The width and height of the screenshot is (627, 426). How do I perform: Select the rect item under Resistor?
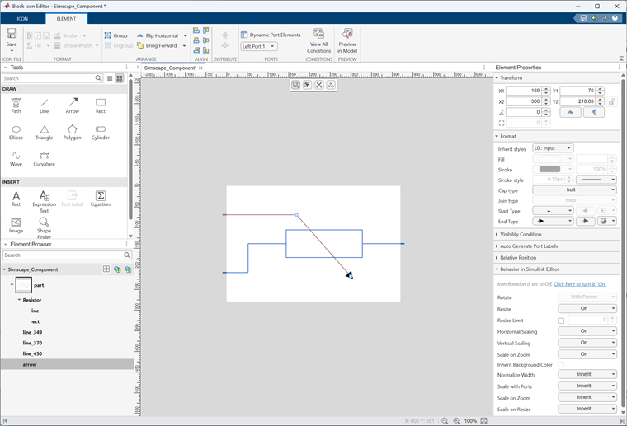[35, 321]
